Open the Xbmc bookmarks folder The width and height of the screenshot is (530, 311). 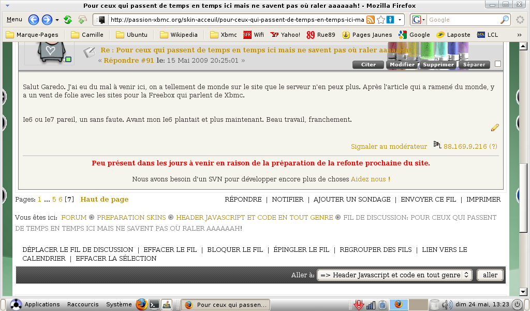pyautogui.click(x=224, y=35)
